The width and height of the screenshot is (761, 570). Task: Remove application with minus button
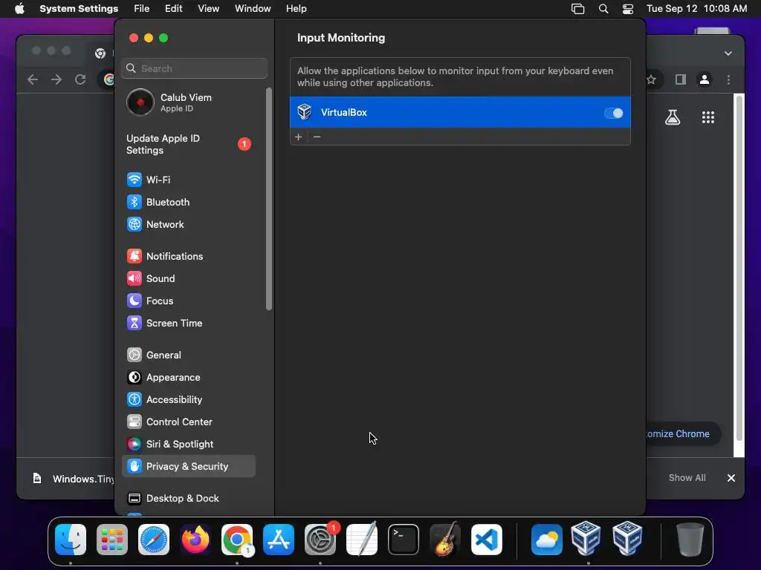click(x=317, y=137)
